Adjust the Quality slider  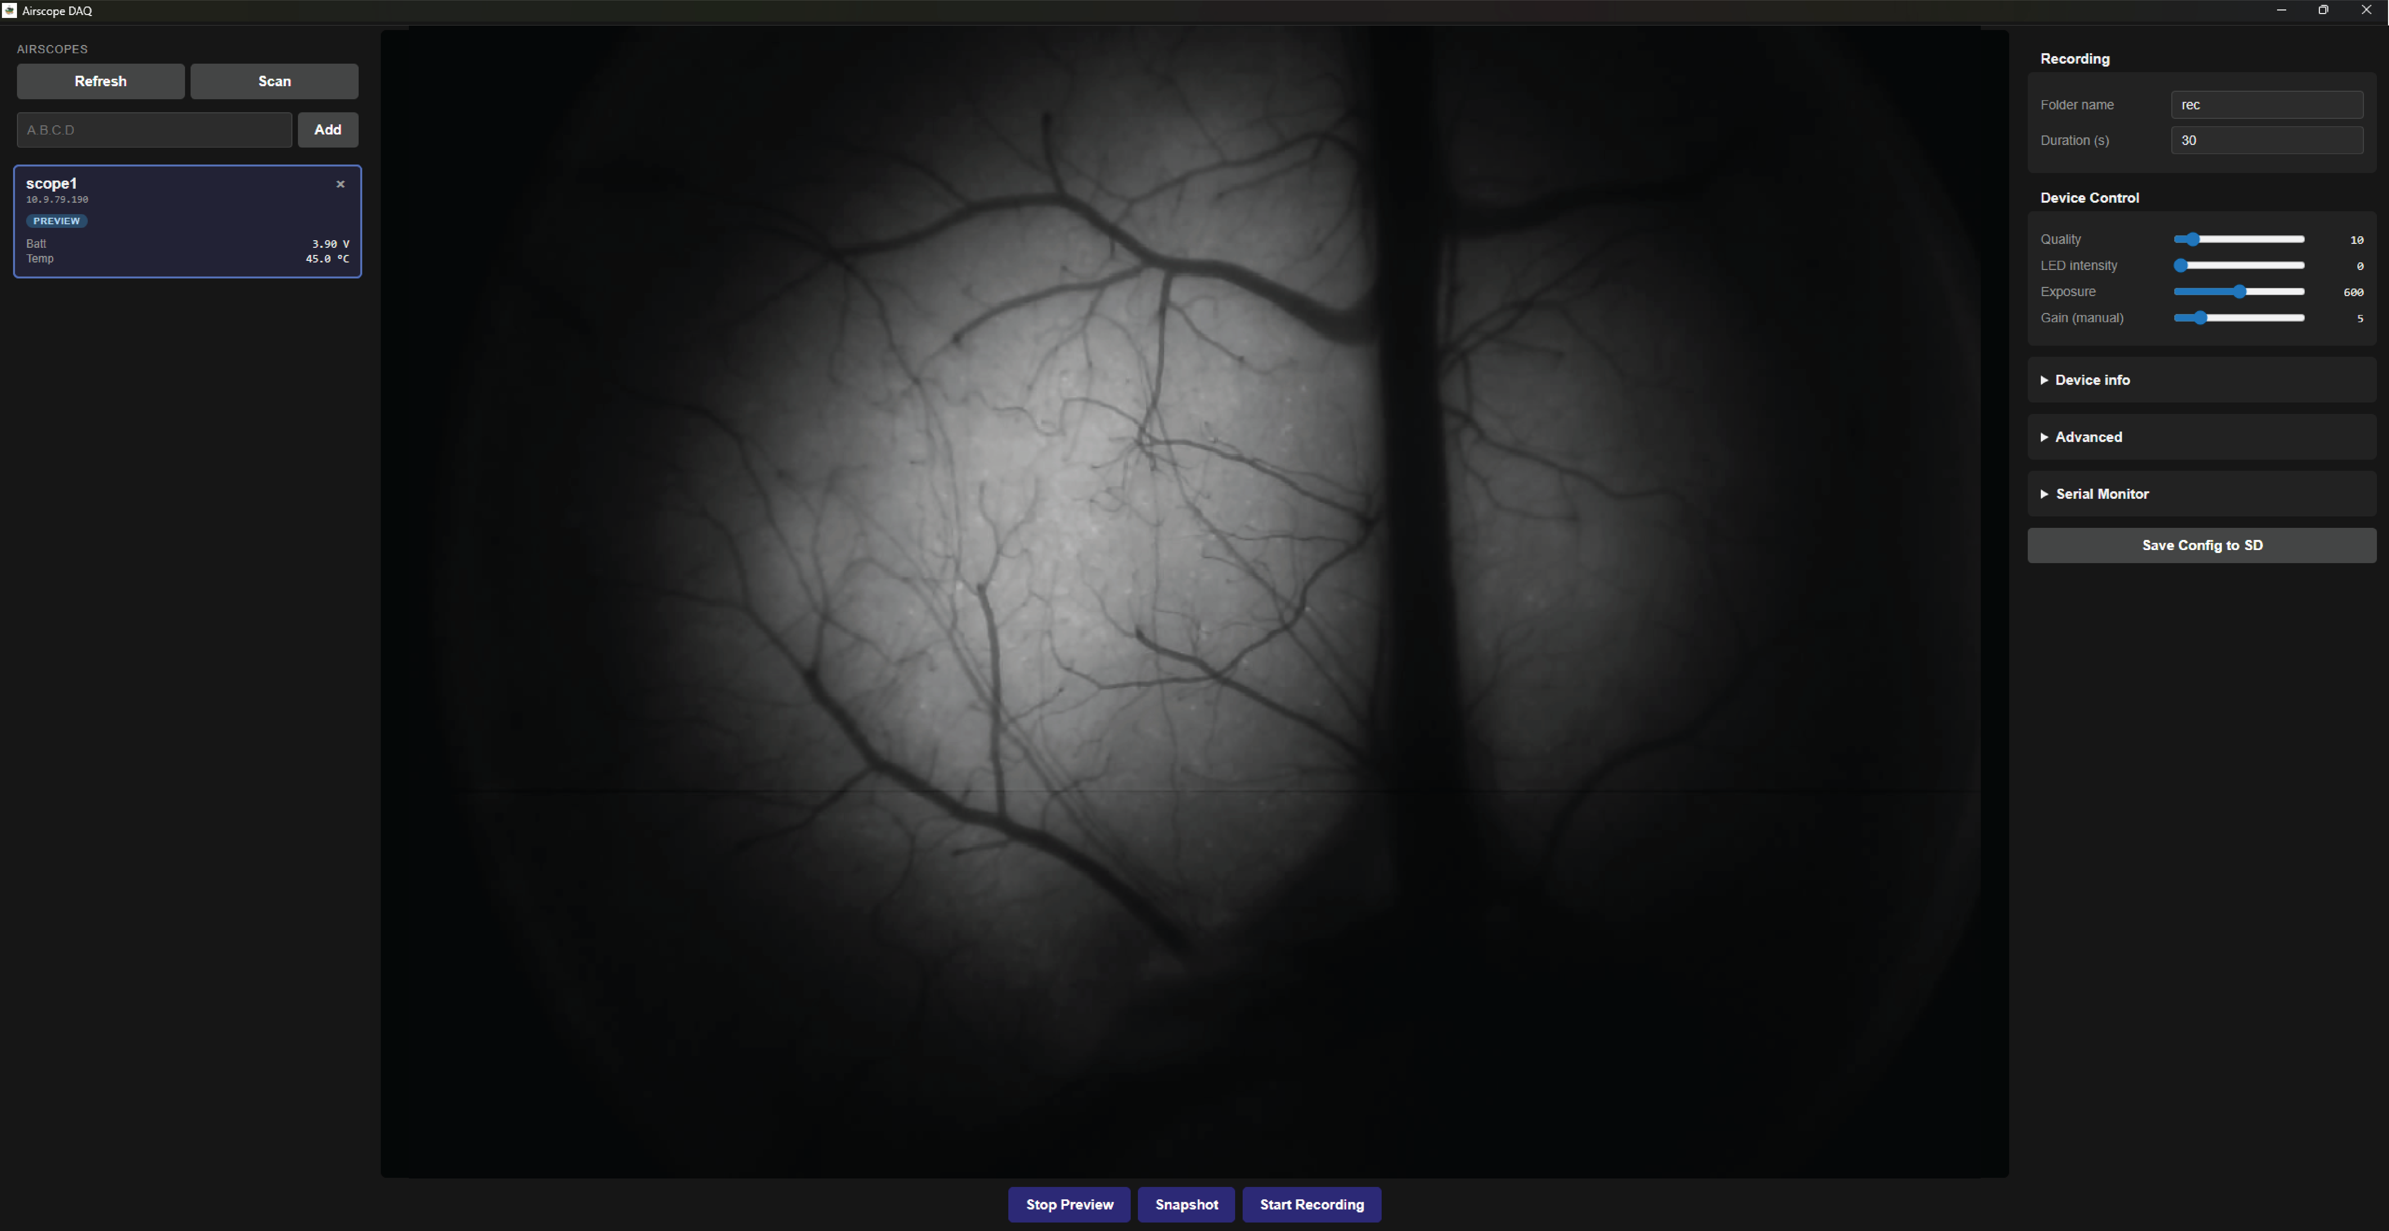click(2239, 239)
